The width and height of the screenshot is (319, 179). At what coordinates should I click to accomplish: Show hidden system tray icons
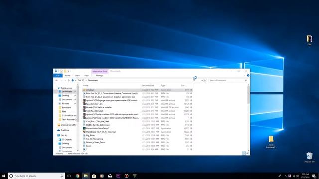point(286,176)
